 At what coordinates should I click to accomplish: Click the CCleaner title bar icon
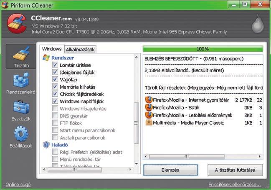click(5, 5)
